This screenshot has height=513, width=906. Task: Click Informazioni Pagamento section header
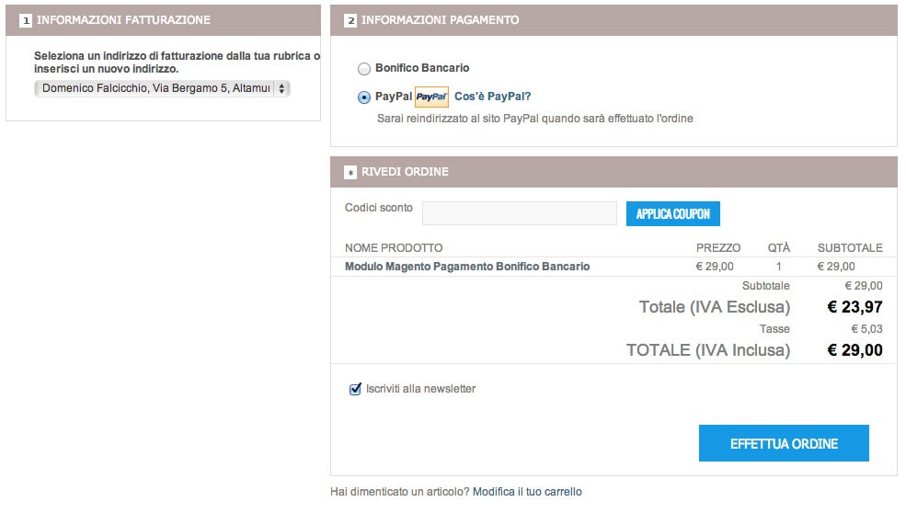[x=614, y=20]
